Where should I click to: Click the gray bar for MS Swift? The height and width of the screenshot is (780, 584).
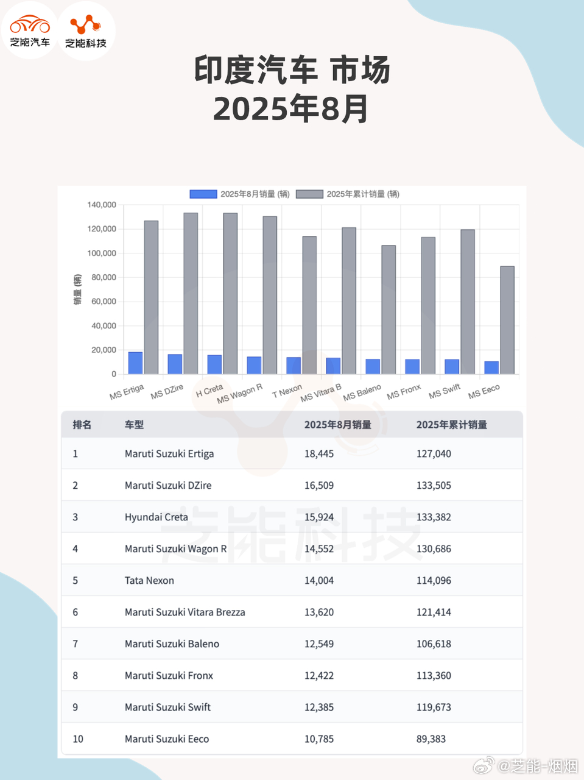468,302
